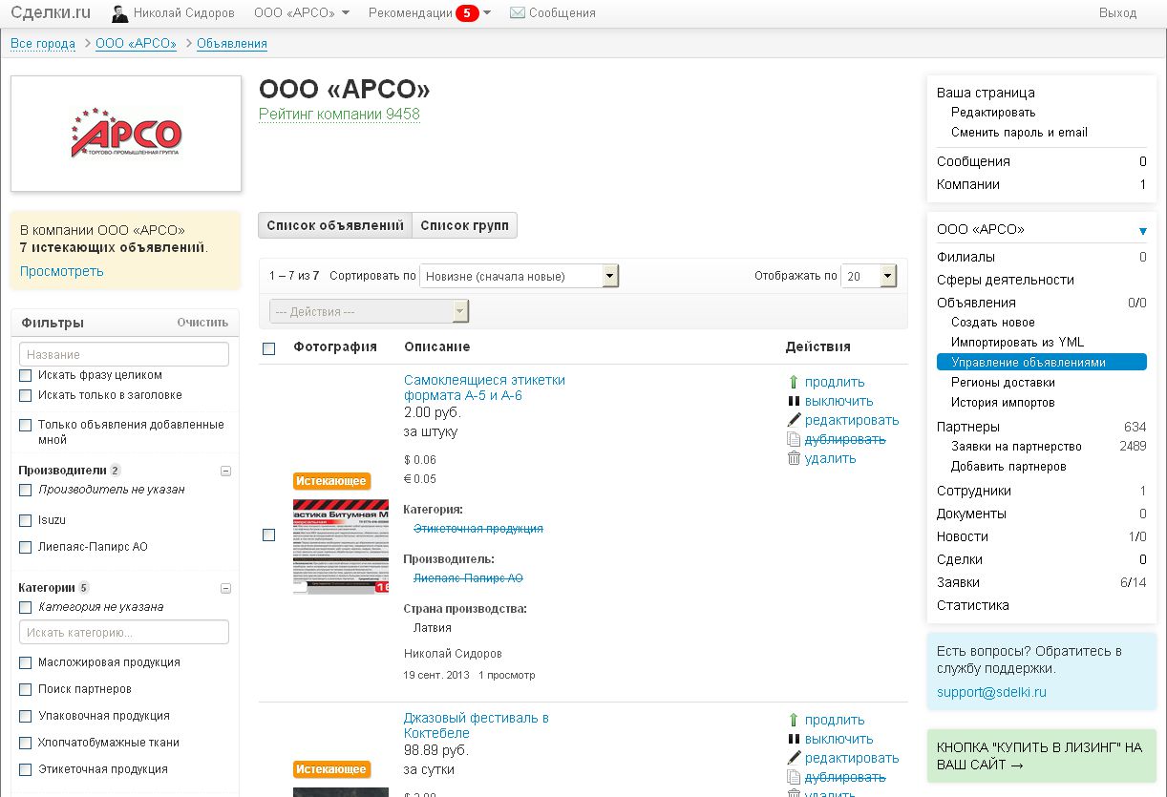The width and height of the screenshot is (1167, 797).
Task: Click pause icon for Самоклеящиеся этикетки listing
Action: [793, 401]
